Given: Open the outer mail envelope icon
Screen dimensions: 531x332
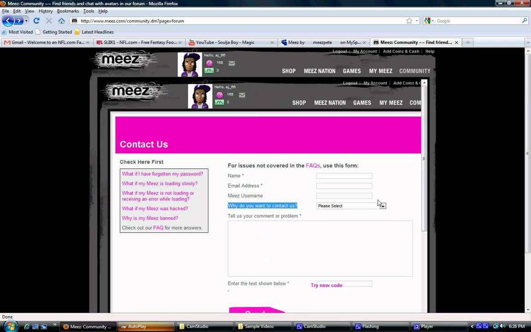Looking at the screenshot, I should pos(232,63).
